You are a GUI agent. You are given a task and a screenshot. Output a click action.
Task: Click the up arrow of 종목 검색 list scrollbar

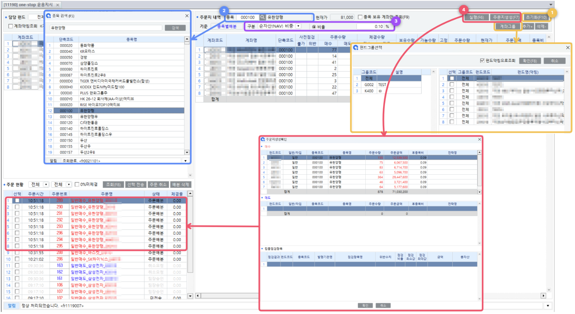pos(187,39)
